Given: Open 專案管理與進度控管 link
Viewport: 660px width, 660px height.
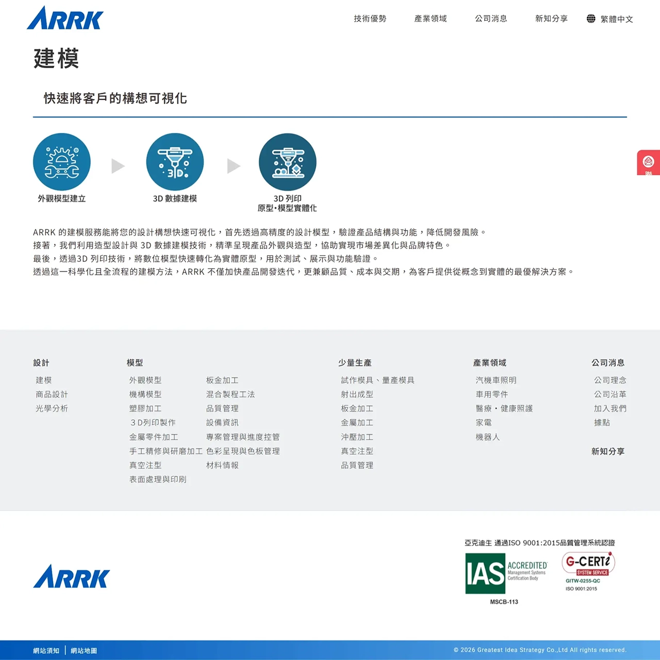Looking at the screenshot, I should click(243, 437).
